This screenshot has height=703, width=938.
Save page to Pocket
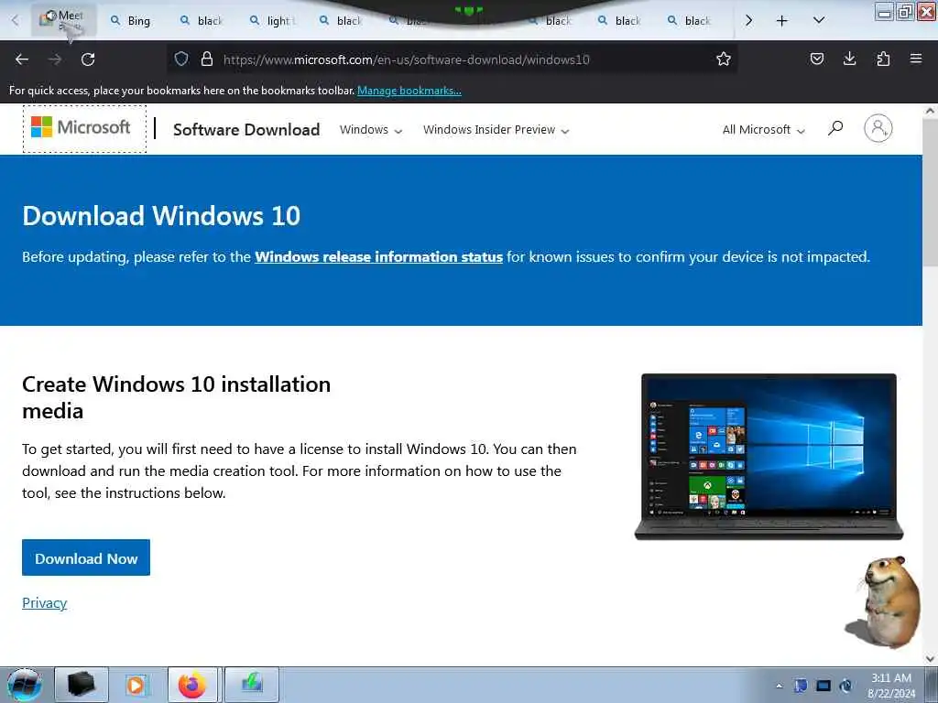(816, 59)
